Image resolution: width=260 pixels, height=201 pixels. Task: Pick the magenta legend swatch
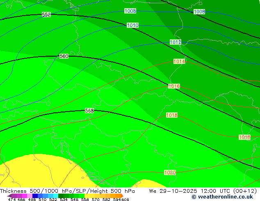pyautogui.click(x=25, y=196)
